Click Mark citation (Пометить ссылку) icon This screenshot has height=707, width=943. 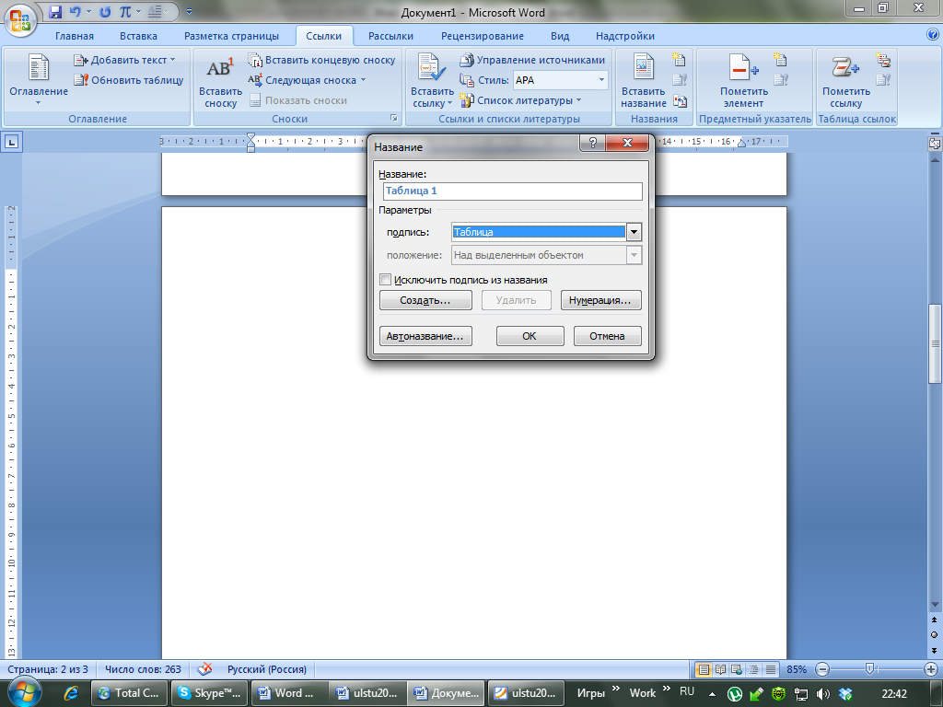845,80
